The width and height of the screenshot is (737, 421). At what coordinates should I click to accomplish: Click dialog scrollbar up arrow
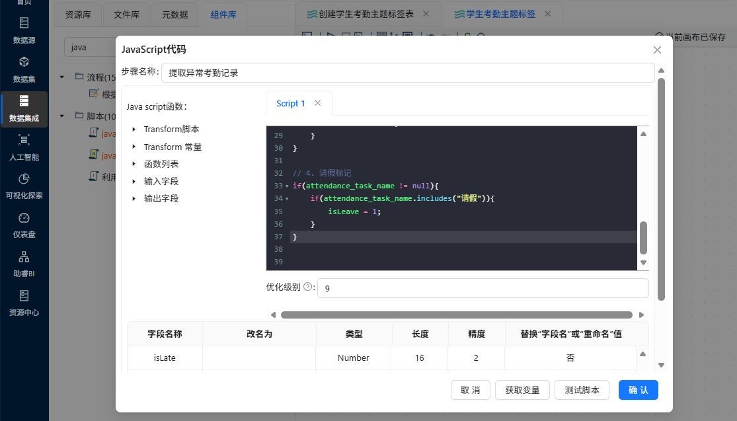(x=662, y=71)
